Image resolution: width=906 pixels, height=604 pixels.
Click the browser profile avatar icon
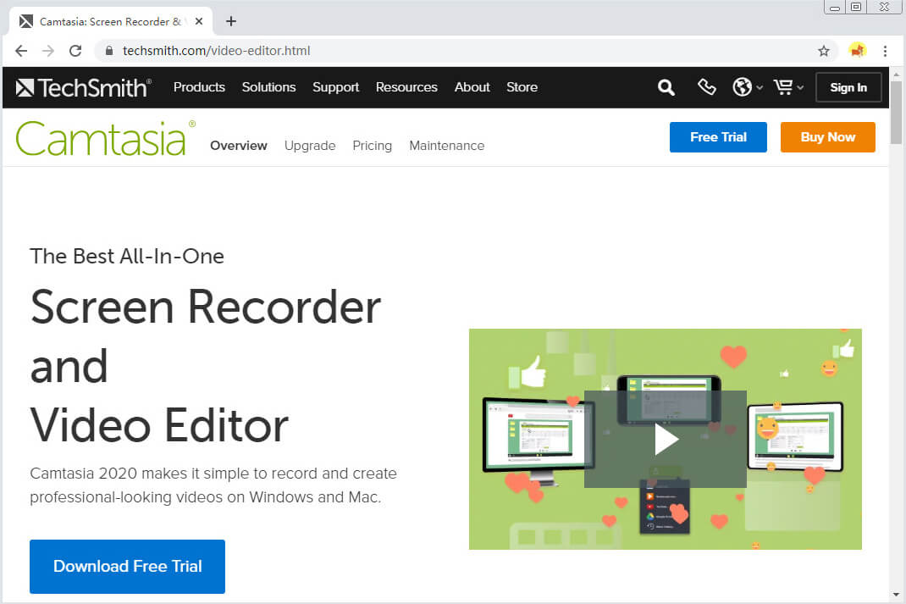(858, 50)
